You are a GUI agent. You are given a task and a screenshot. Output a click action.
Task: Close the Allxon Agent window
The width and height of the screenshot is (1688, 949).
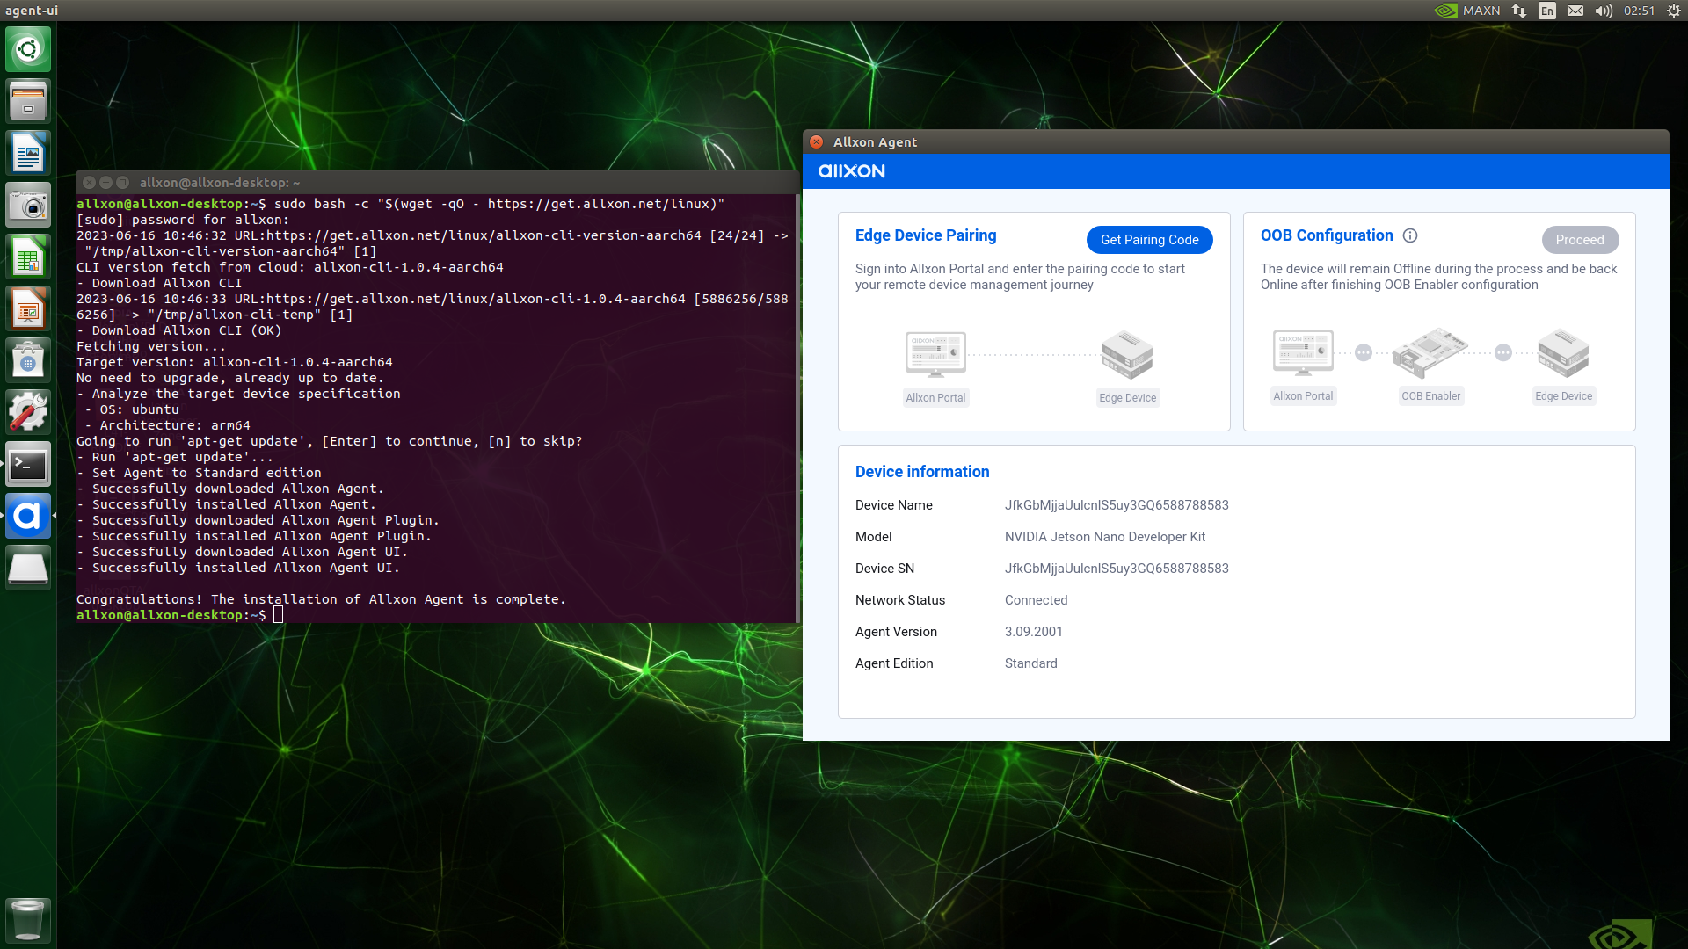click(x=816, y=142)
